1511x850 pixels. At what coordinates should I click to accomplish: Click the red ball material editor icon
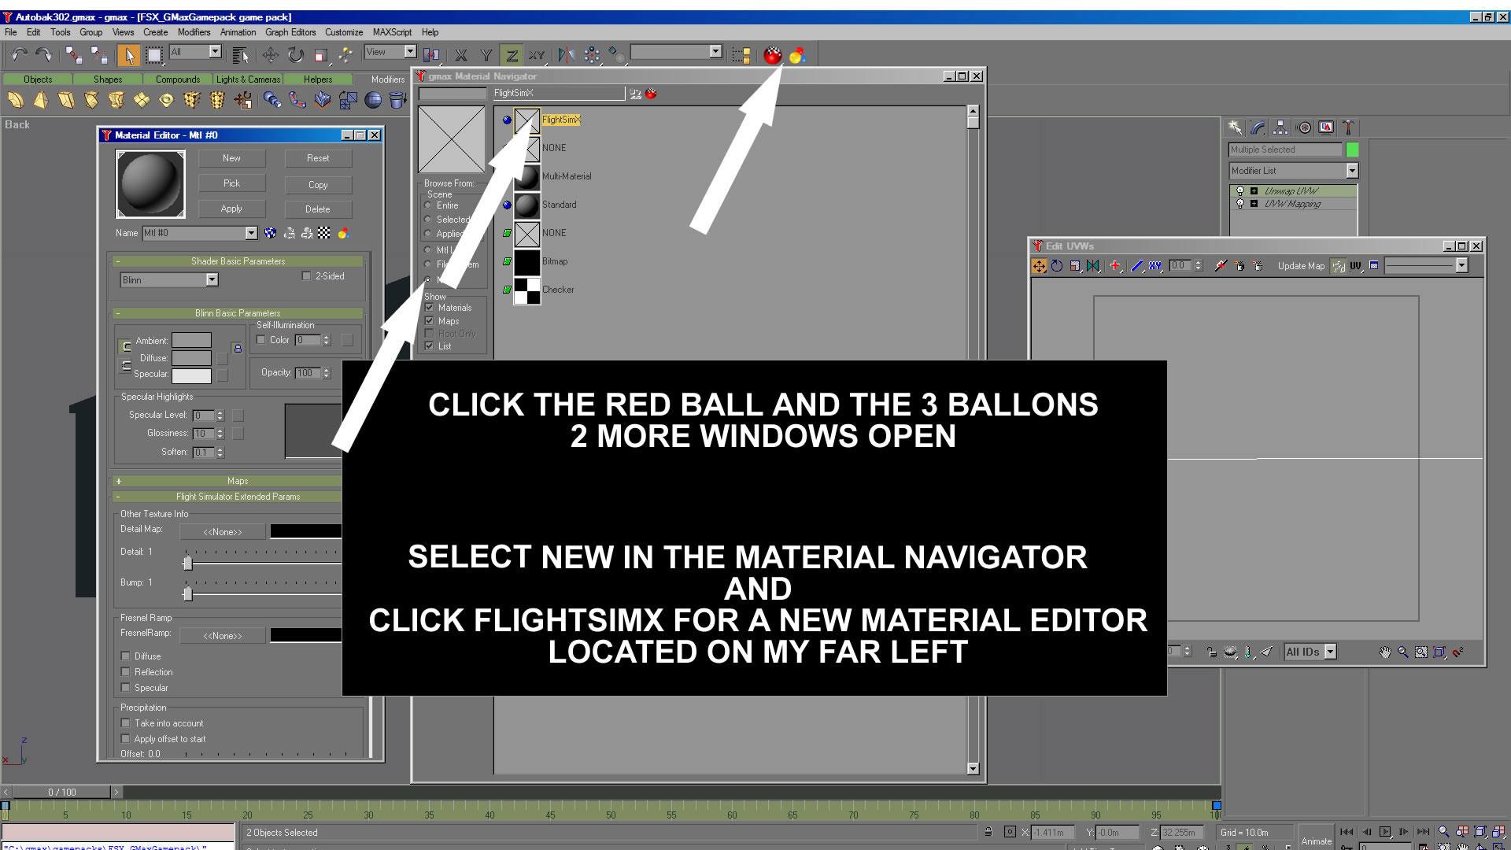pyautogui.click(x=773, y=55)
